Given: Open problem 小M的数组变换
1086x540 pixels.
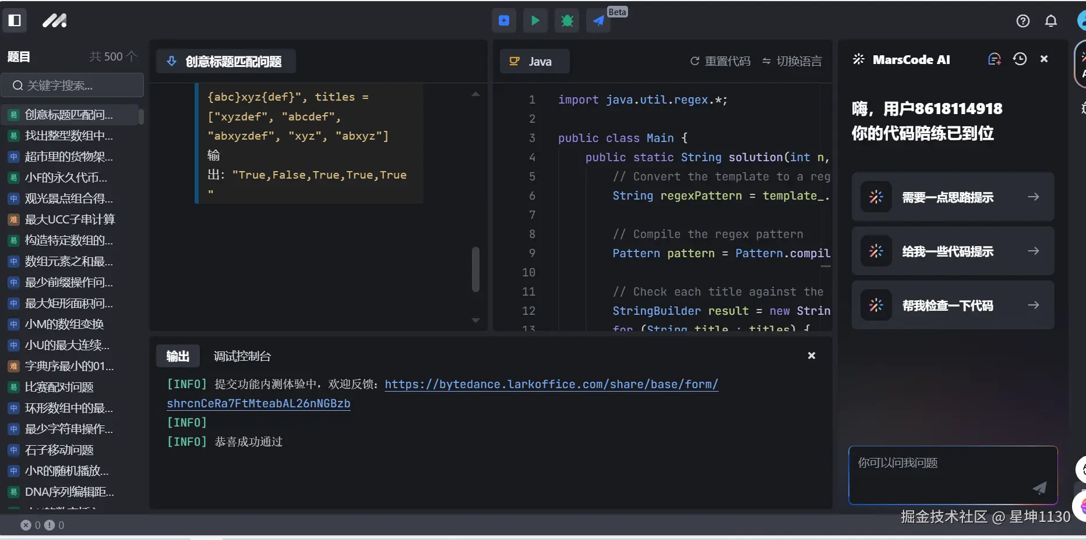Looking at the screenshot, I should coord(70,324).
